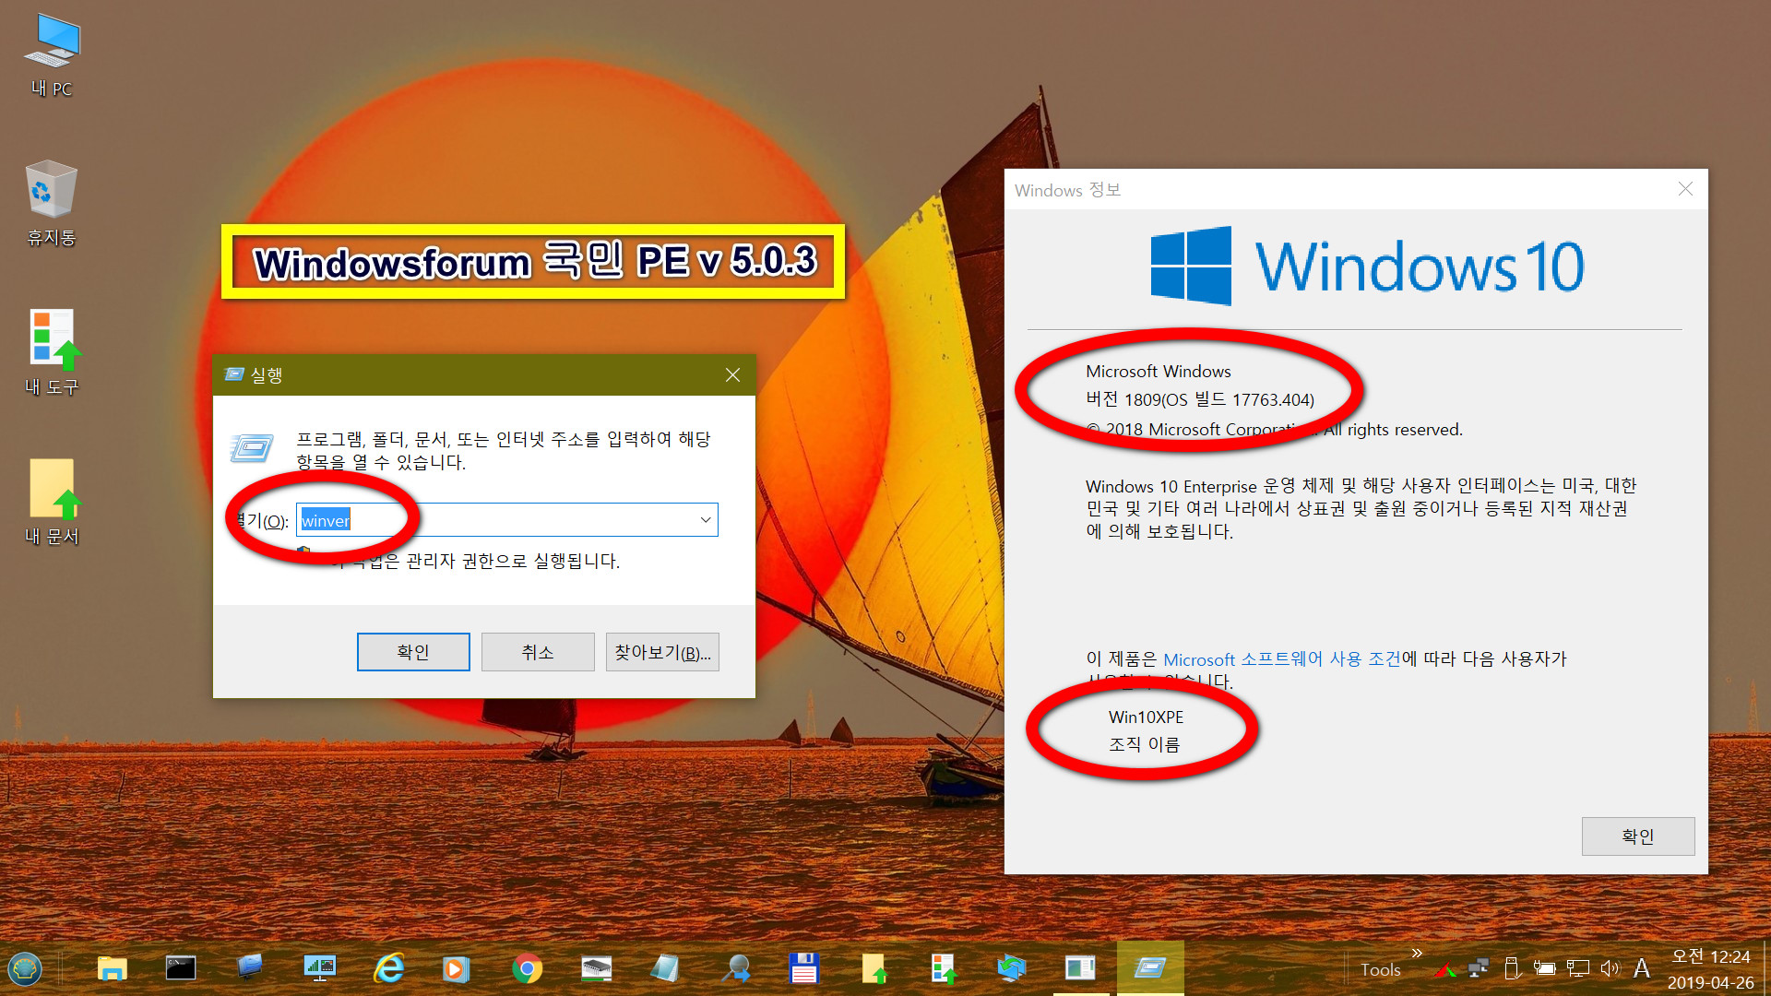Click the safely remove USB tray icon
This screenshot has width=1771, height=996.
(x=1511, y=968)
